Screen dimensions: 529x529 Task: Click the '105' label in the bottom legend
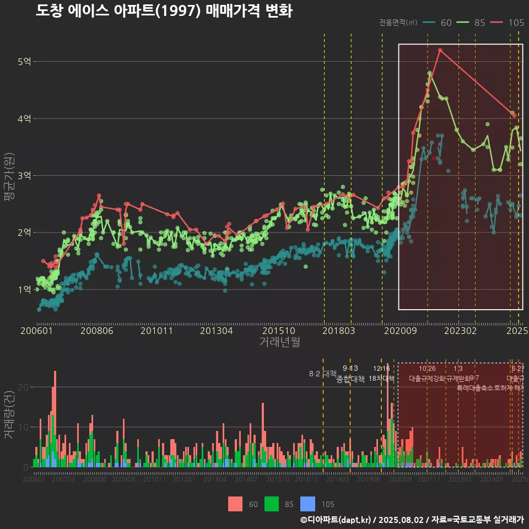(x=327, y=504)
